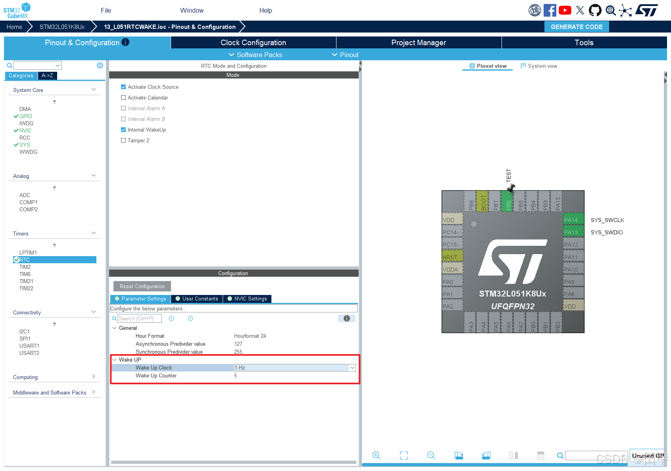Open the GitHub icon link

[595, 10]
